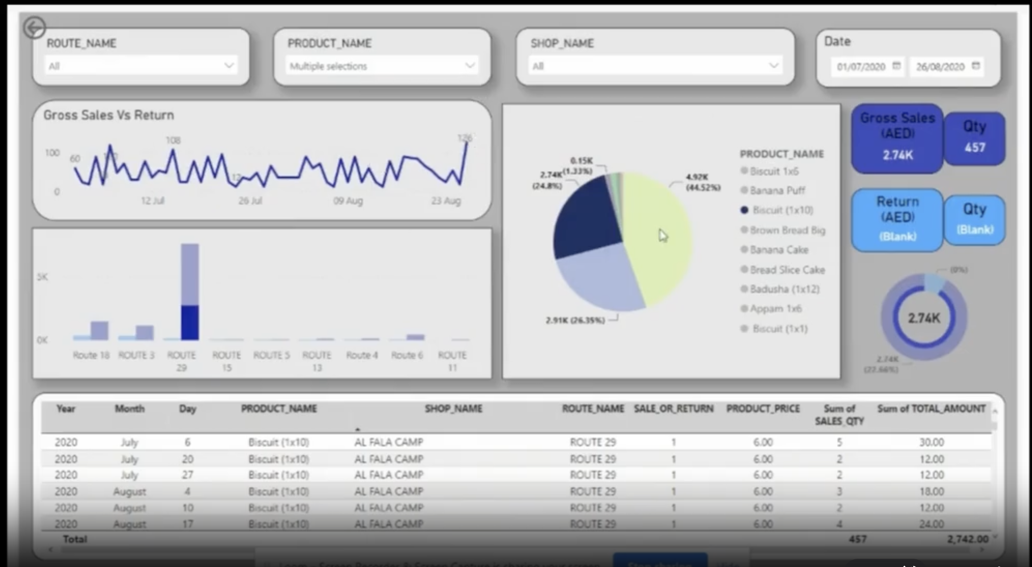Select the July 27 row Day cell

point(188,475)
